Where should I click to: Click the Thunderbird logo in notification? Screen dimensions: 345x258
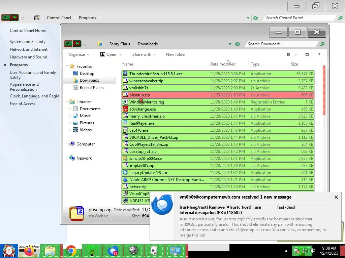coord(163,205)
